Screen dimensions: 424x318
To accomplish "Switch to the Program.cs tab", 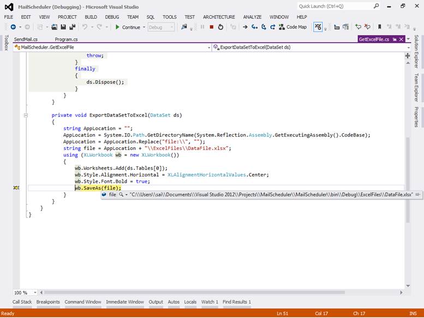I will pos(66,39).
